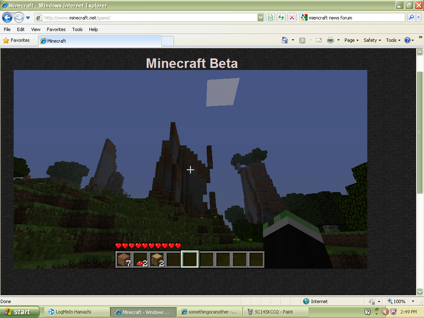This screenshot has height=318, width=424.
Task: Open the search provider dropdown arrow
Action: click(x=419, y=18)
